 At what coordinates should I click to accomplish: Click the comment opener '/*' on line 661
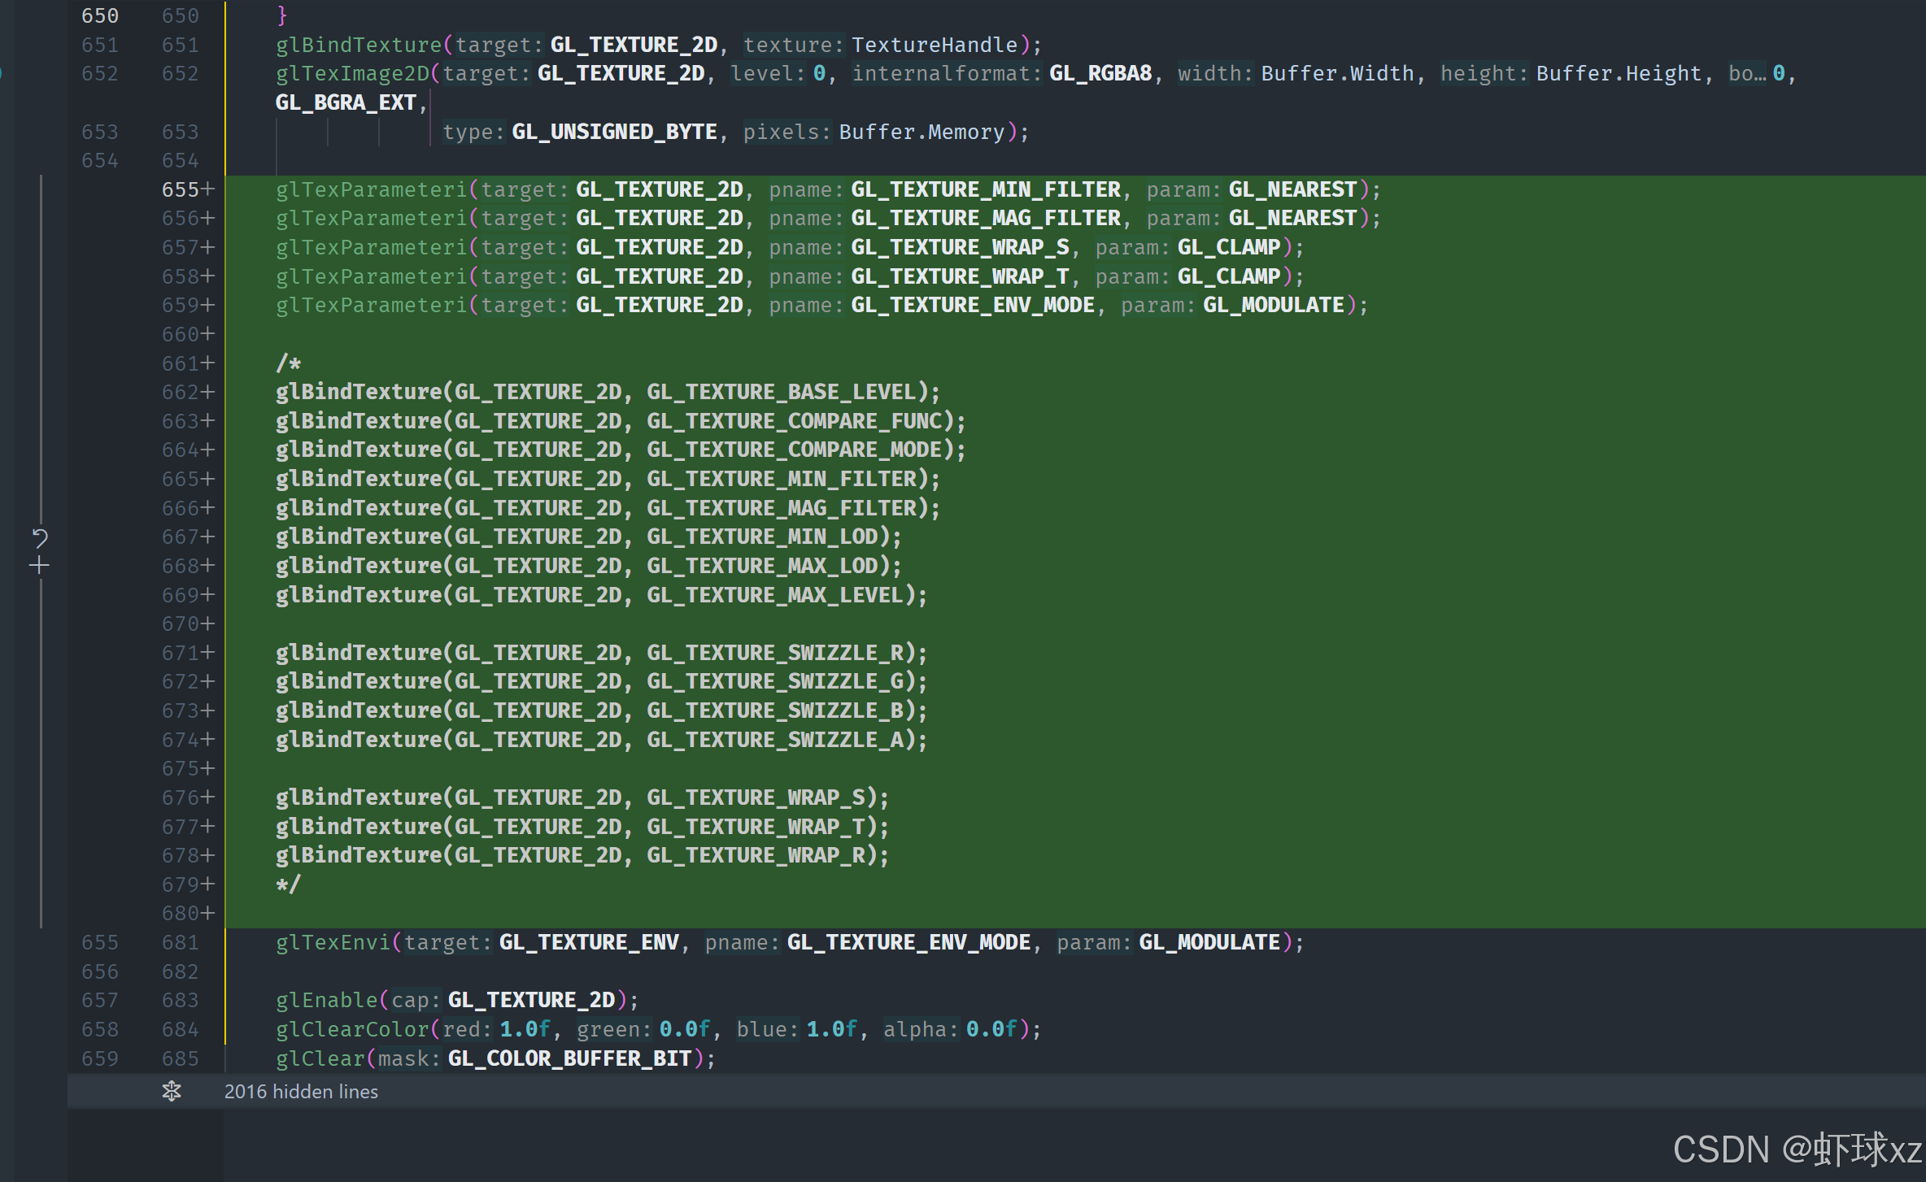288,363
